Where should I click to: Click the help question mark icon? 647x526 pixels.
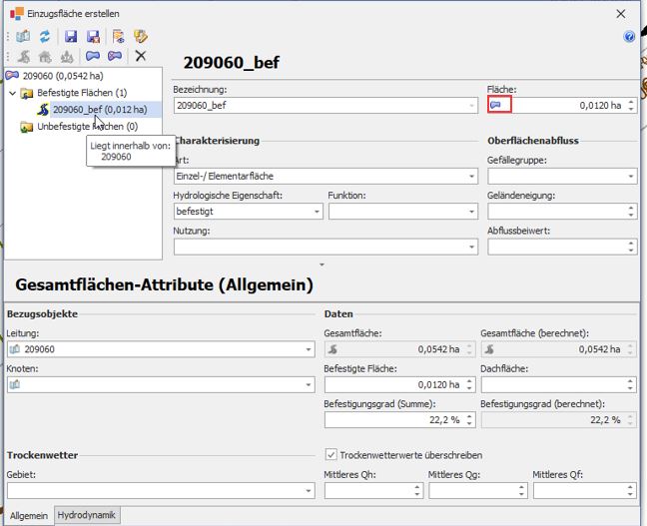tap(629, 37)
